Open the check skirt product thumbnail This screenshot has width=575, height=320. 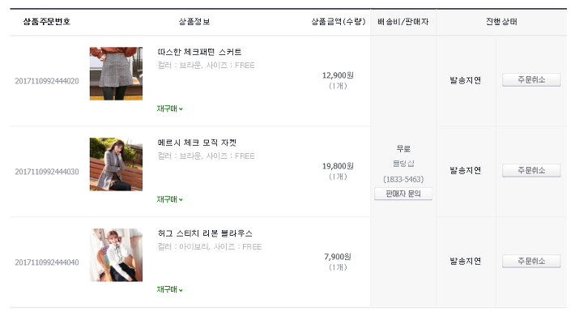coord(116,74)
